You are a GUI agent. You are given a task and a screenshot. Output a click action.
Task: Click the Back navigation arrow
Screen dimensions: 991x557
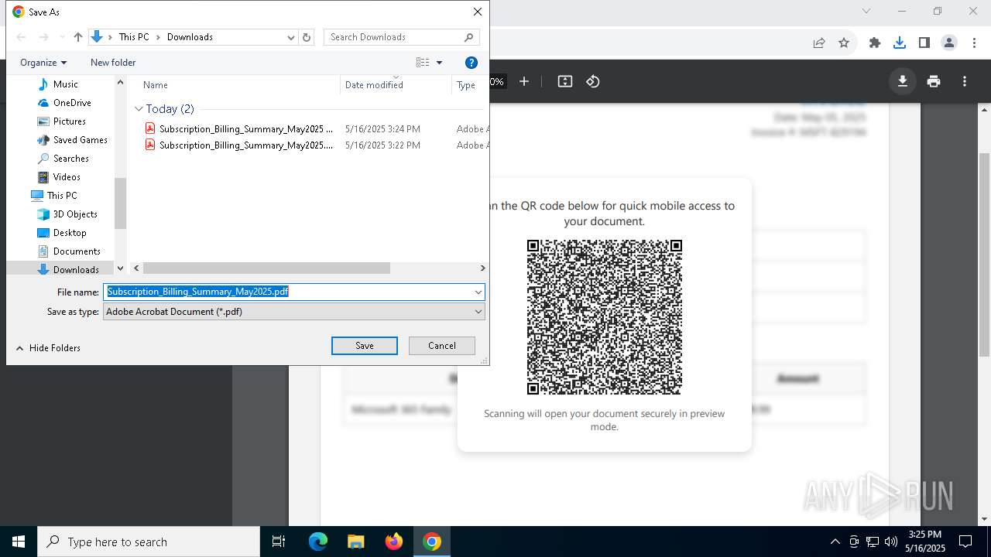click(x=22, y=37)
